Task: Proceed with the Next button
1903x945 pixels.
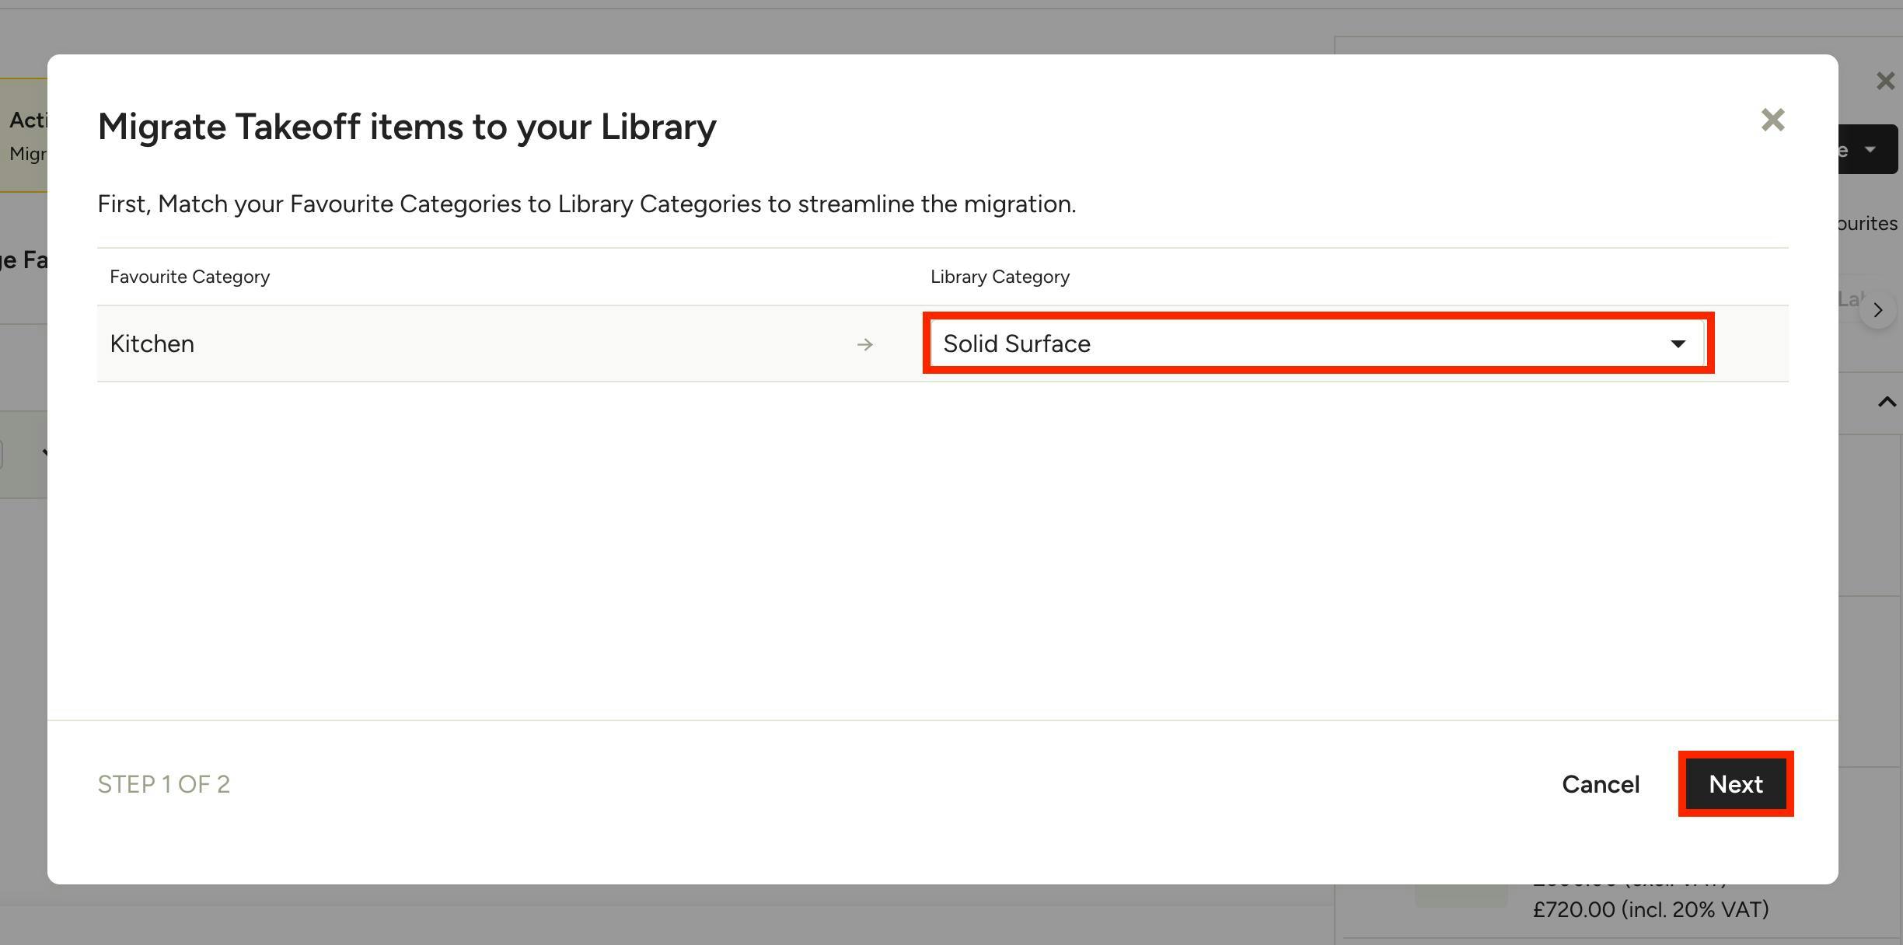Action: pyautogui.click(x=1735, y=784)
